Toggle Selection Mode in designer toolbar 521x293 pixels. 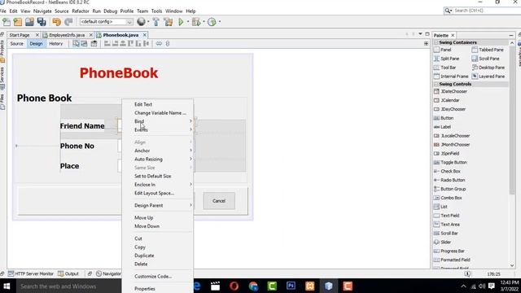coord(76,43)
